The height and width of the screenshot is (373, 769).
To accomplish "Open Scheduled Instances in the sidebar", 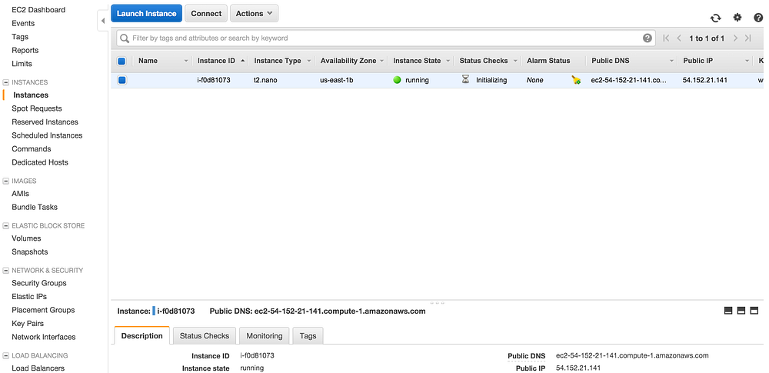I will pyautogui.click(x=47, y=135).
